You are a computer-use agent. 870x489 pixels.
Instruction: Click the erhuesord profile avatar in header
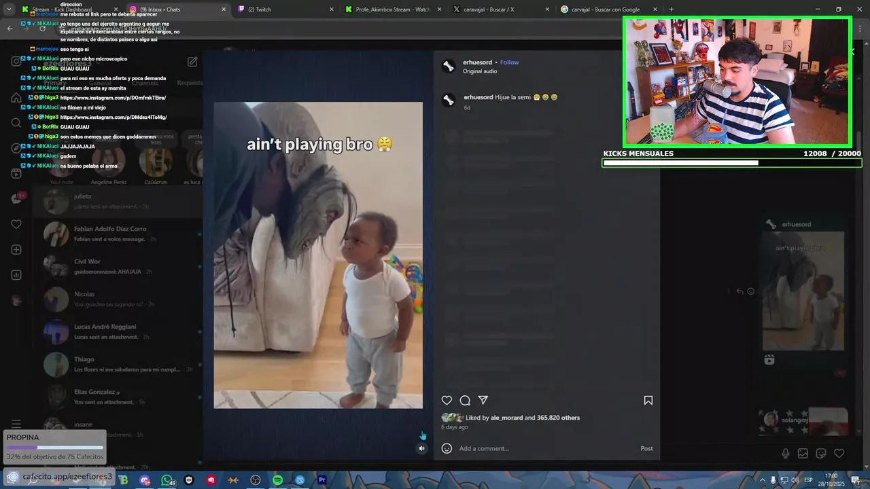(x=449, y=66)
